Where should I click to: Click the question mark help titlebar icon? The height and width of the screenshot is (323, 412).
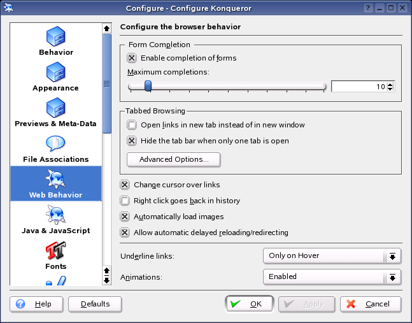coord(368,8)
